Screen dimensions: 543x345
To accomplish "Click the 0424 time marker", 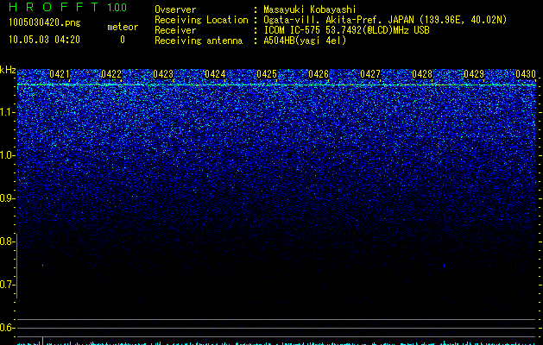I will tap(215, 74).
